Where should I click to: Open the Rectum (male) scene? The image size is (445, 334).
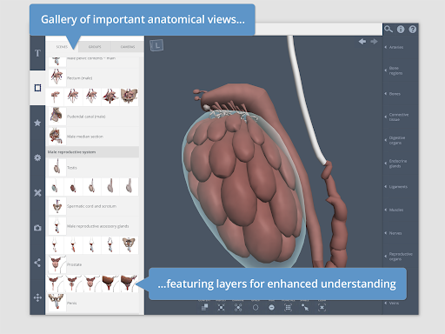(93, 77)
